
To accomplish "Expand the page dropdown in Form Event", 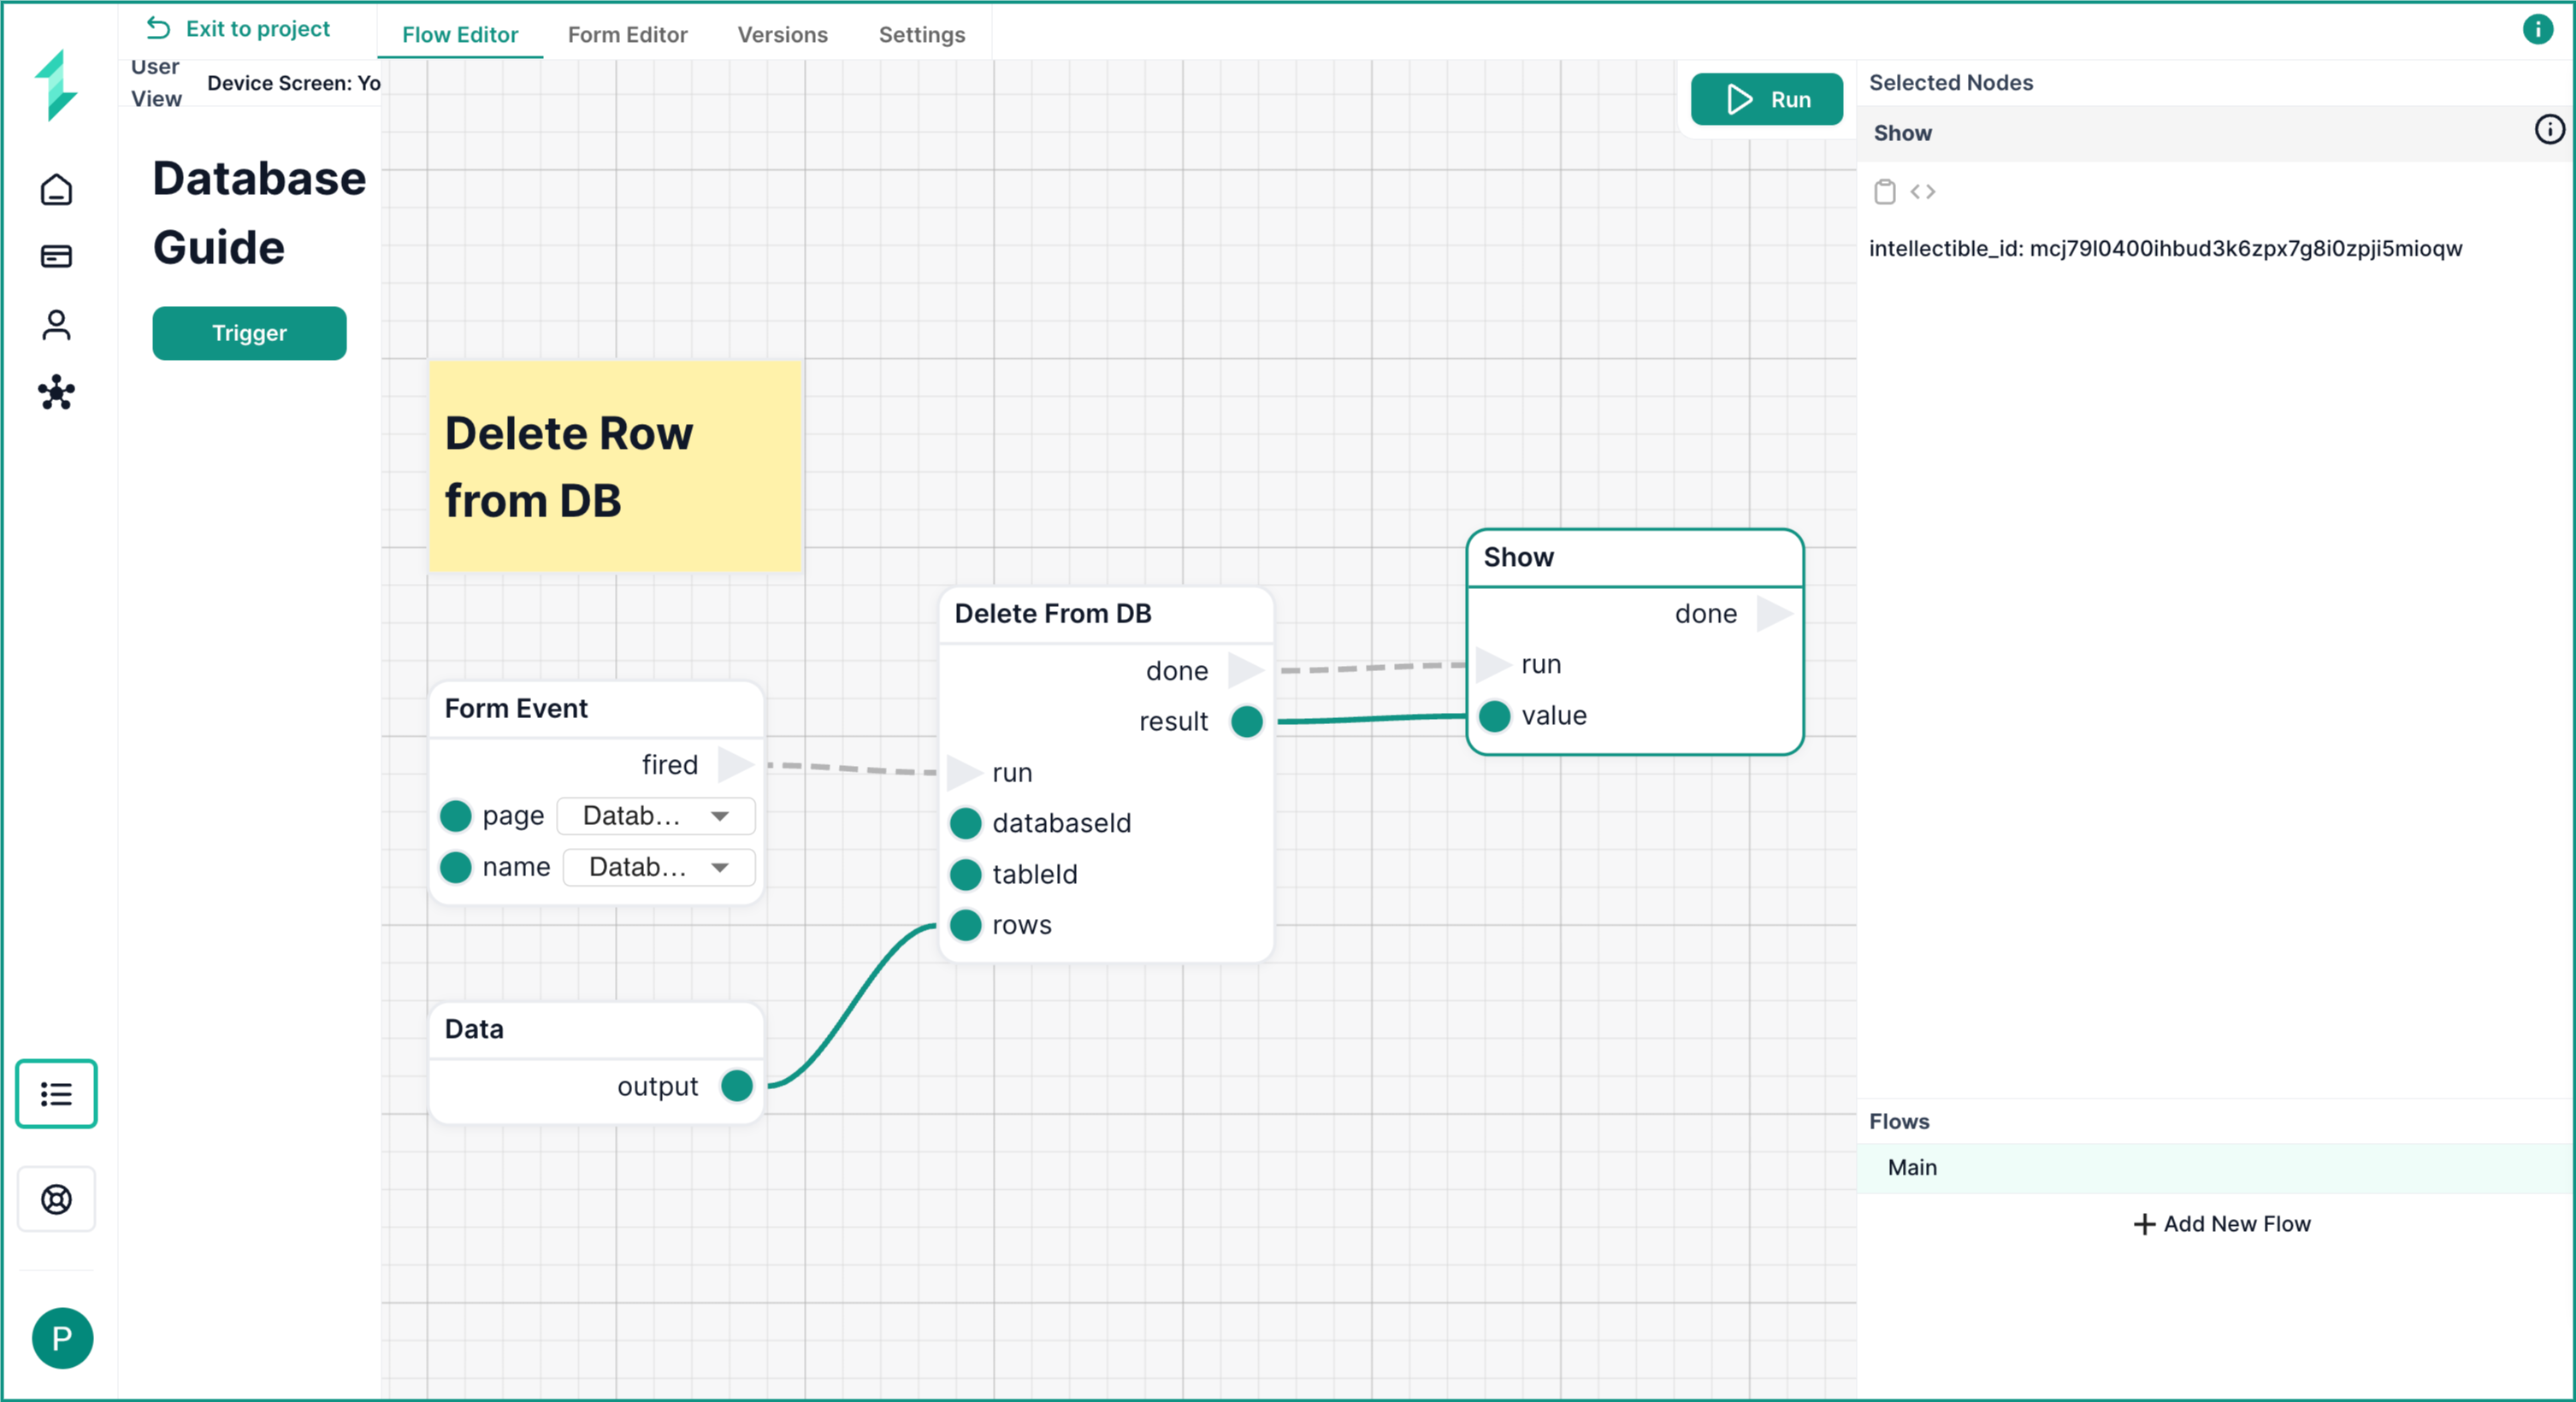I will pos(655,816).
